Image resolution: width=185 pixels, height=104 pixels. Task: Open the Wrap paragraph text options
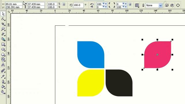[x=137, y=5]
